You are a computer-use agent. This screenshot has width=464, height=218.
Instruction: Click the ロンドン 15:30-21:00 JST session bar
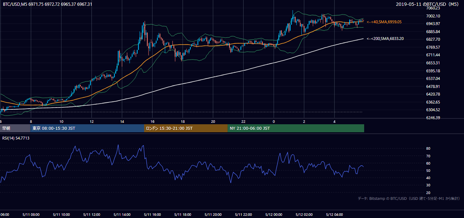point(186,128)
